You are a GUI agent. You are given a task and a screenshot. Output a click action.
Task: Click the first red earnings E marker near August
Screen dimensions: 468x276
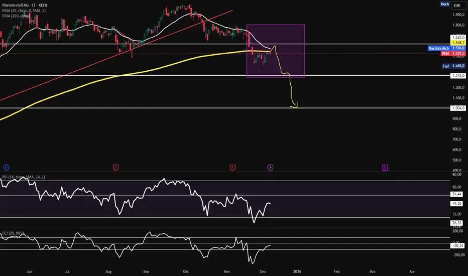pos(116,168)
